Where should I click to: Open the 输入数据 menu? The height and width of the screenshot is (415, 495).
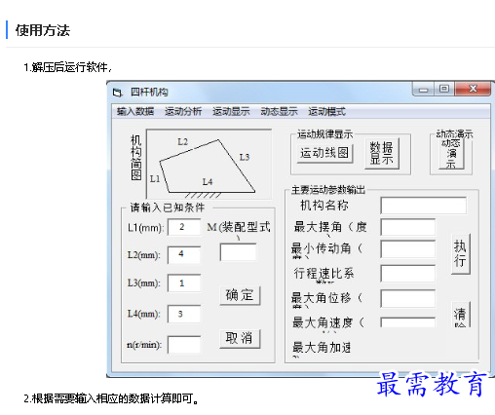click(135, 112)
